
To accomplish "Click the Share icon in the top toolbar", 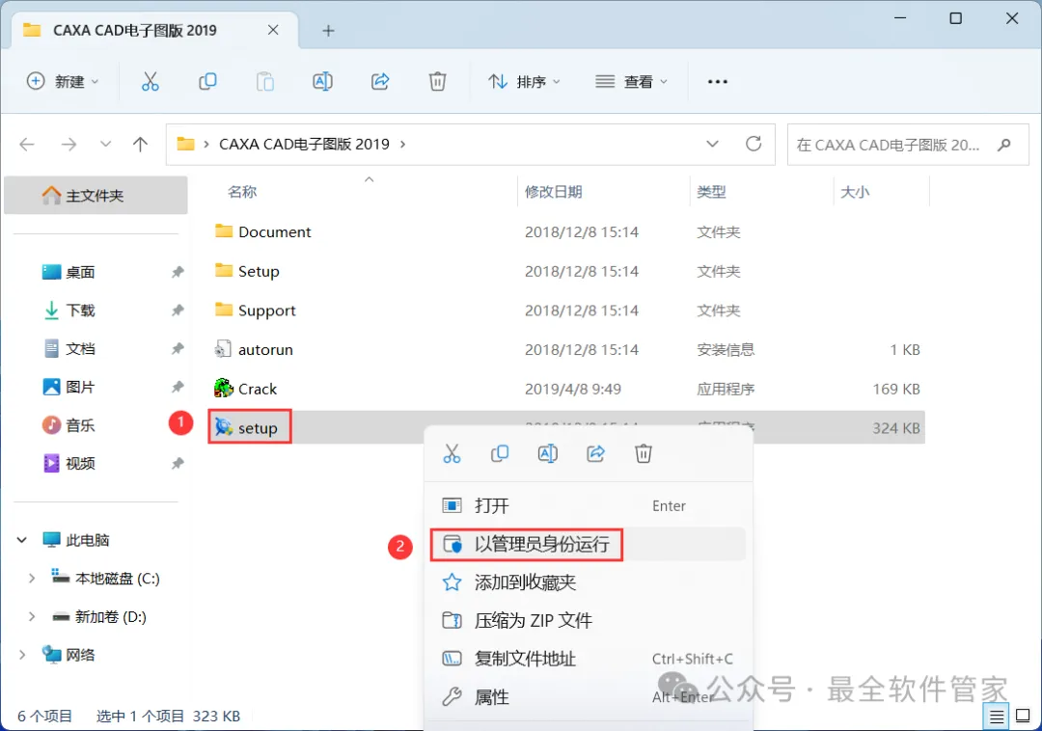I will (x=380, y=82).
